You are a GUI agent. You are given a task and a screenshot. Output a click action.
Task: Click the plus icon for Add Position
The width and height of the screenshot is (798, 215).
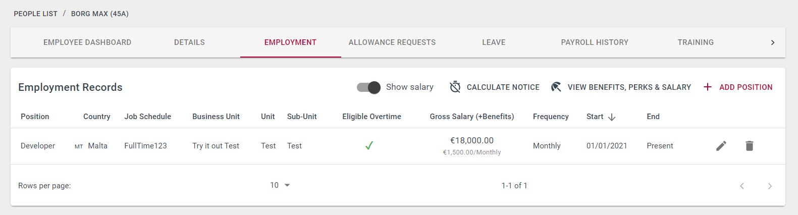(x=708, y=87)
